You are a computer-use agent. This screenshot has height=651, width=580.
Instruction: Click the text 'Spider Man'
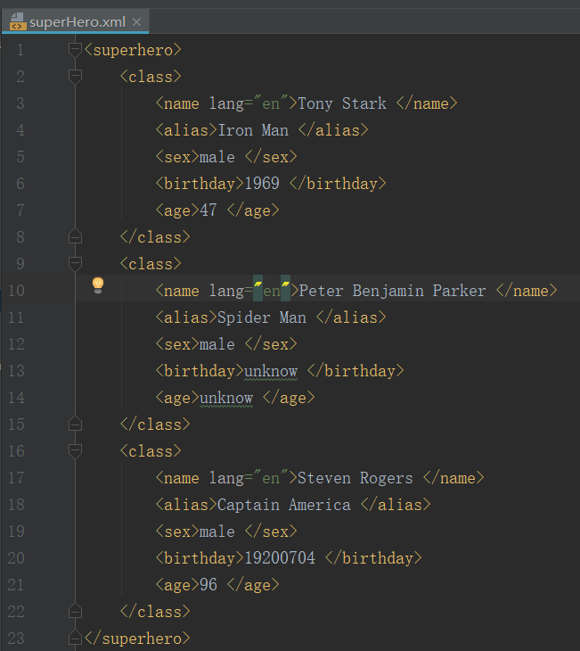coord(262,317)
